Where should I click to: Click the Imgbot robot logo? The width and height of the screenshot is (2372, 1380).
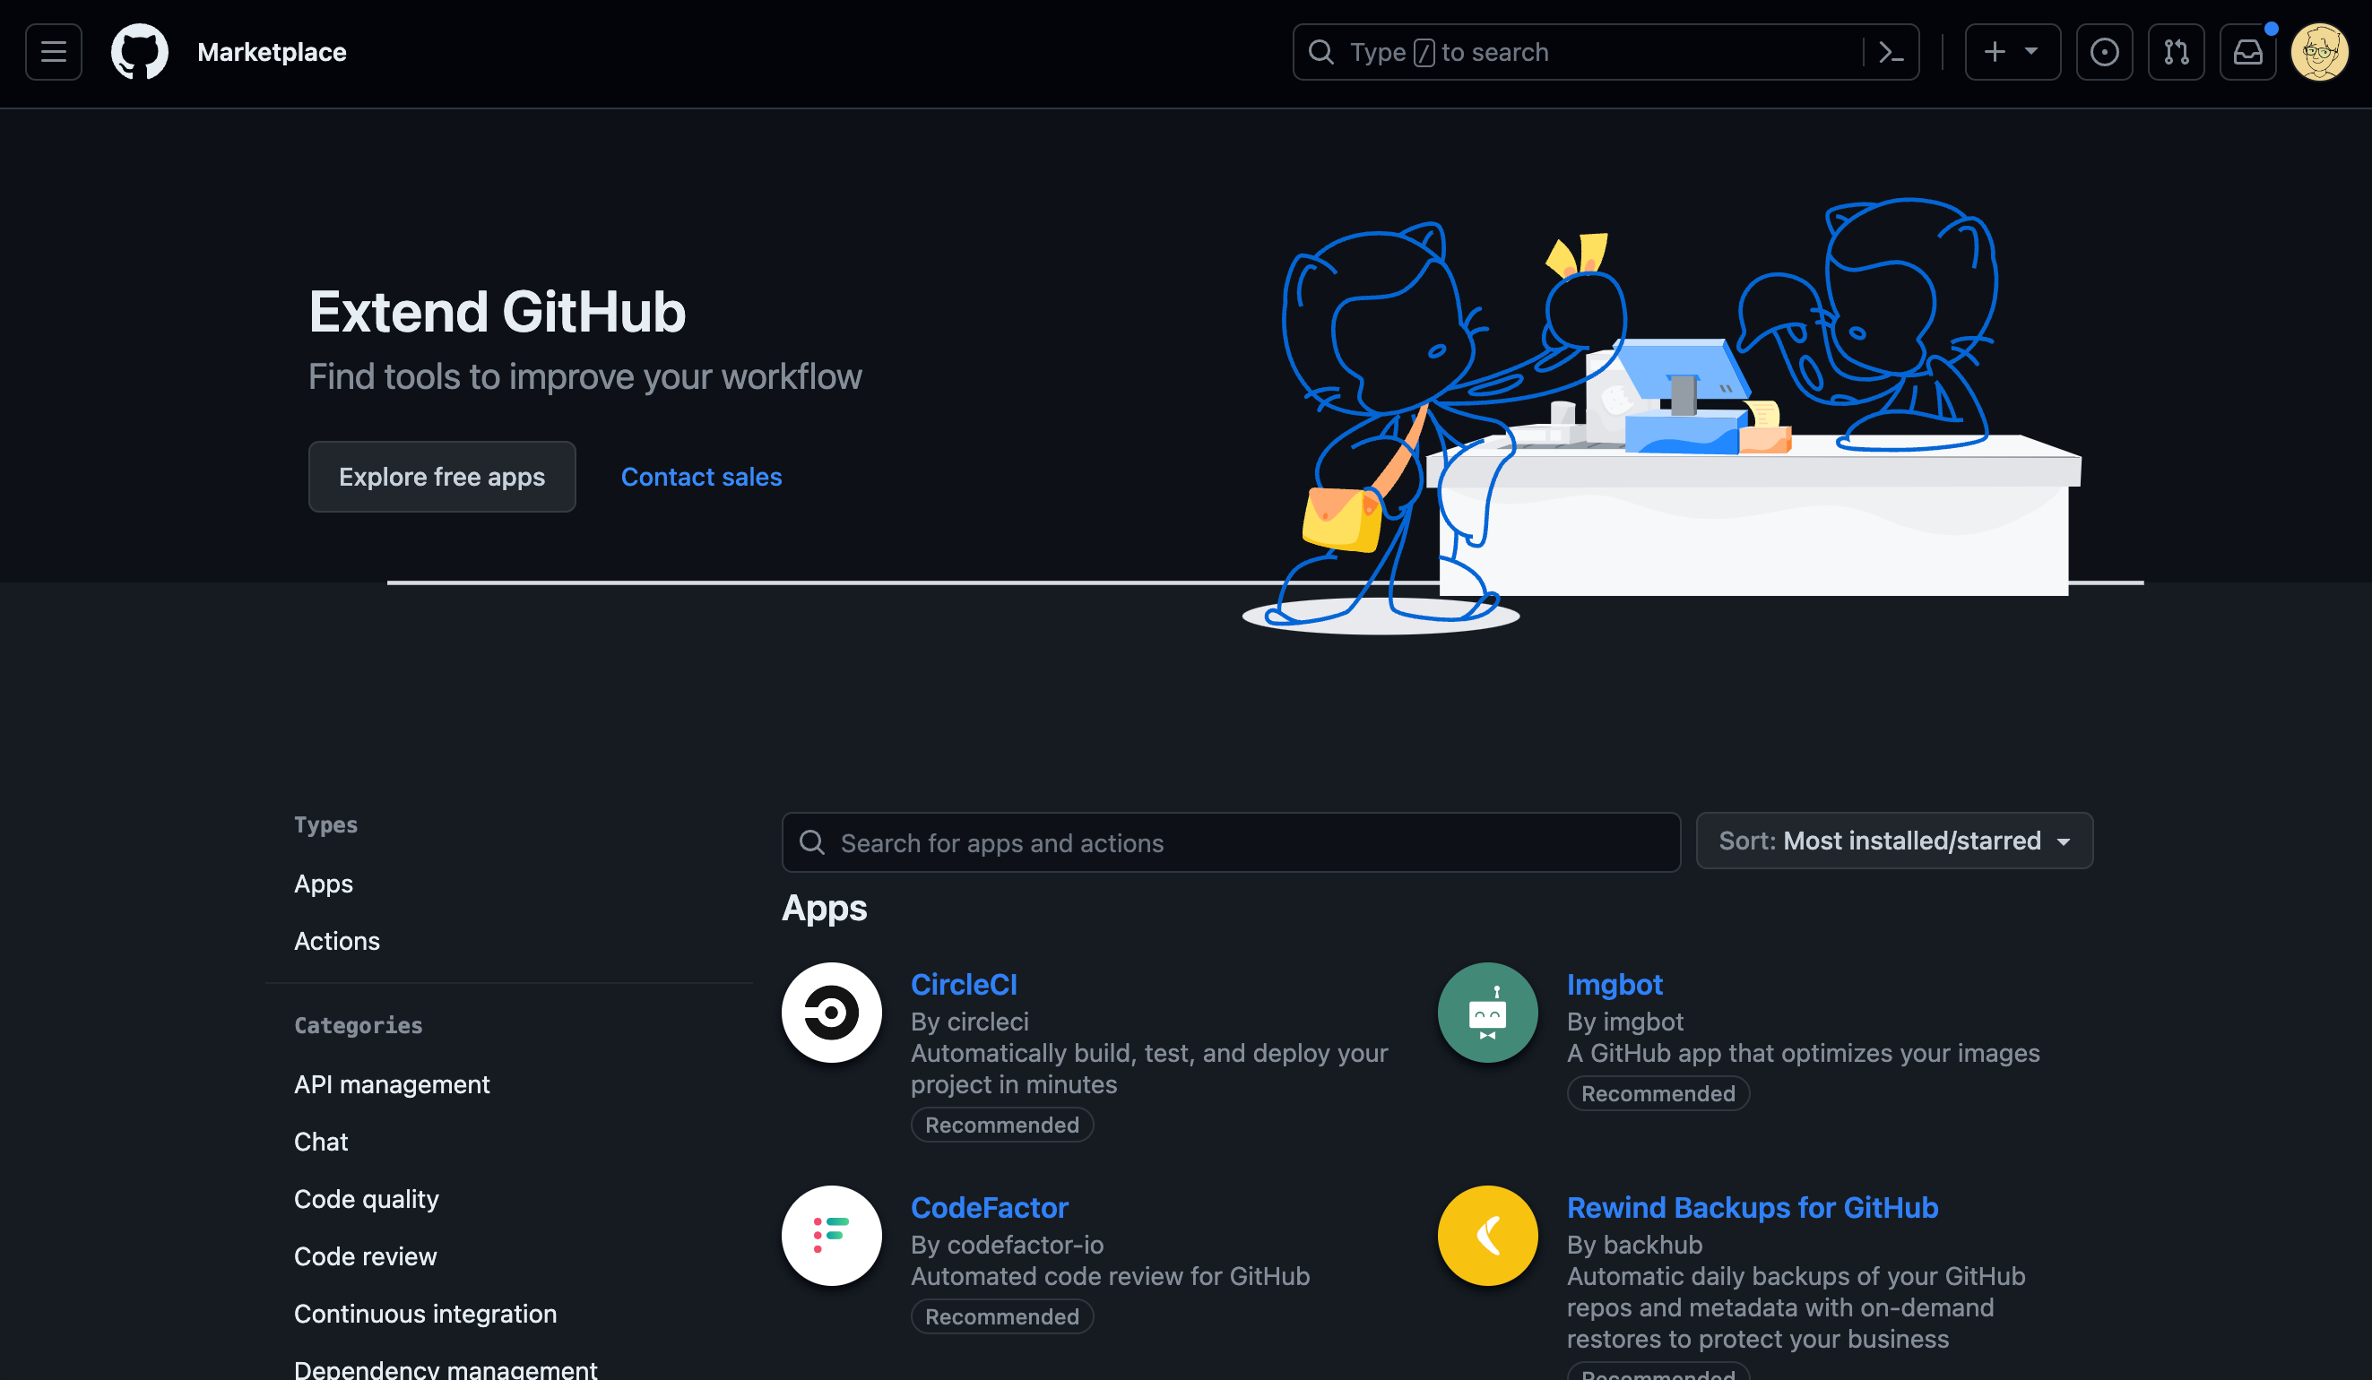pyautogui.click(x=1487, y=1013)
